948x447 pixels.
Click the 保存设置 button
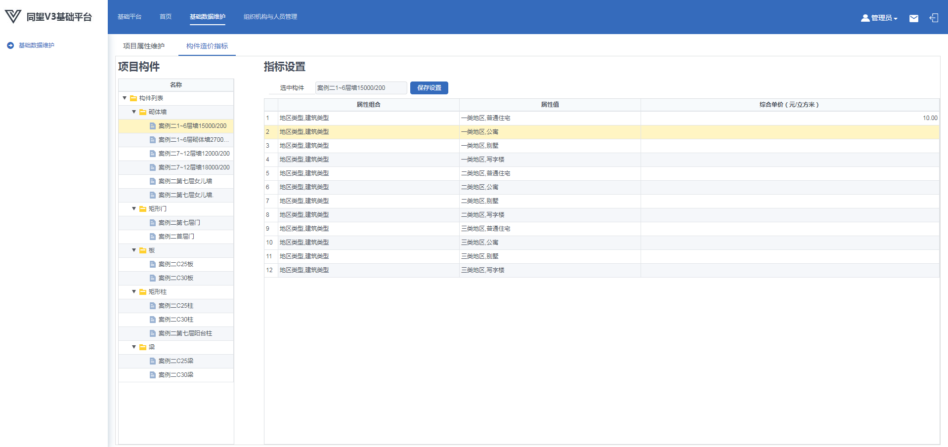point(429,88)
